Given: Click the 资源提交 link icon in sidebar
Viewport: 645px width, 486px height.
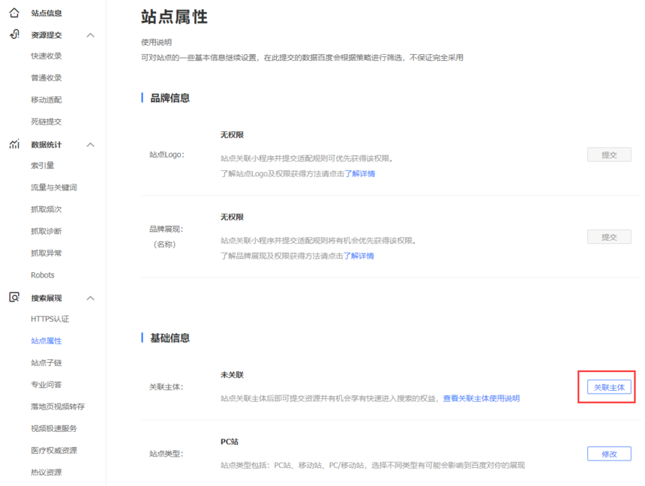Looking at the screenshot, I should 14,34.
